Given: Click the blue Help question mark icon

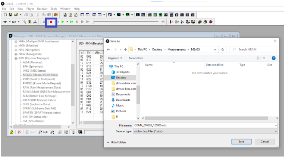Looking at the screenshot, I should [x=273, y=58].
